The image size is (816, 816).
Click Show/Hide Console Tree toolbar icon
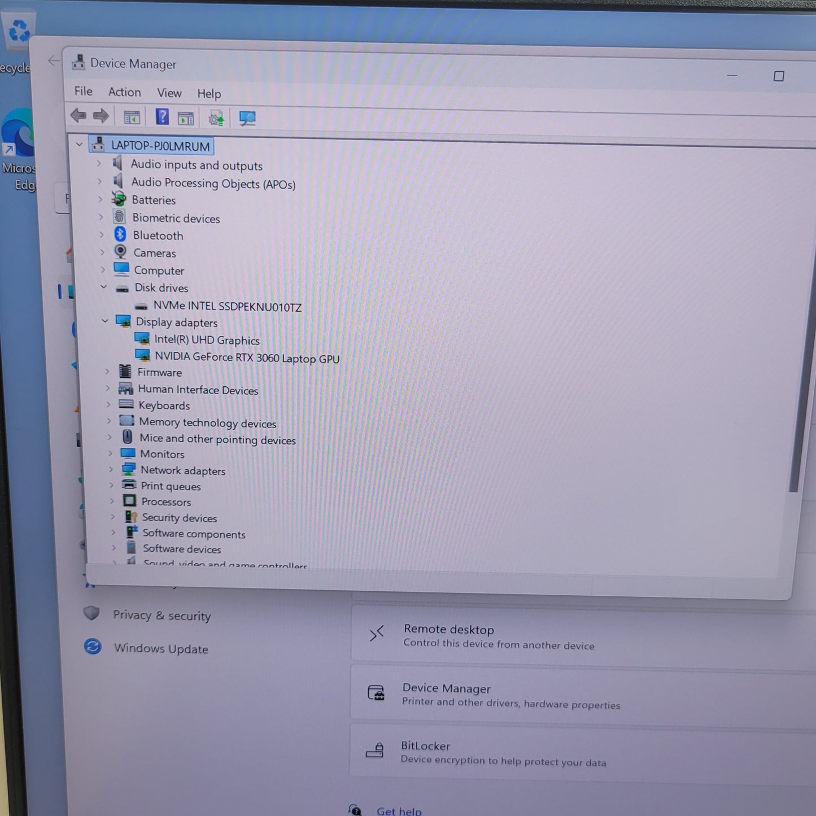[132, 117]
